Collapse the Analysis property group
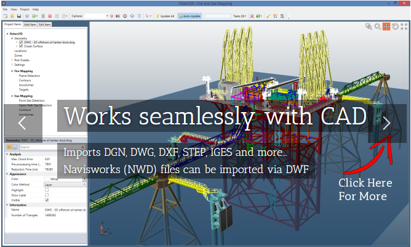This screenshot has width=411, height=247. pyautogui.click(x=7, y=154)
